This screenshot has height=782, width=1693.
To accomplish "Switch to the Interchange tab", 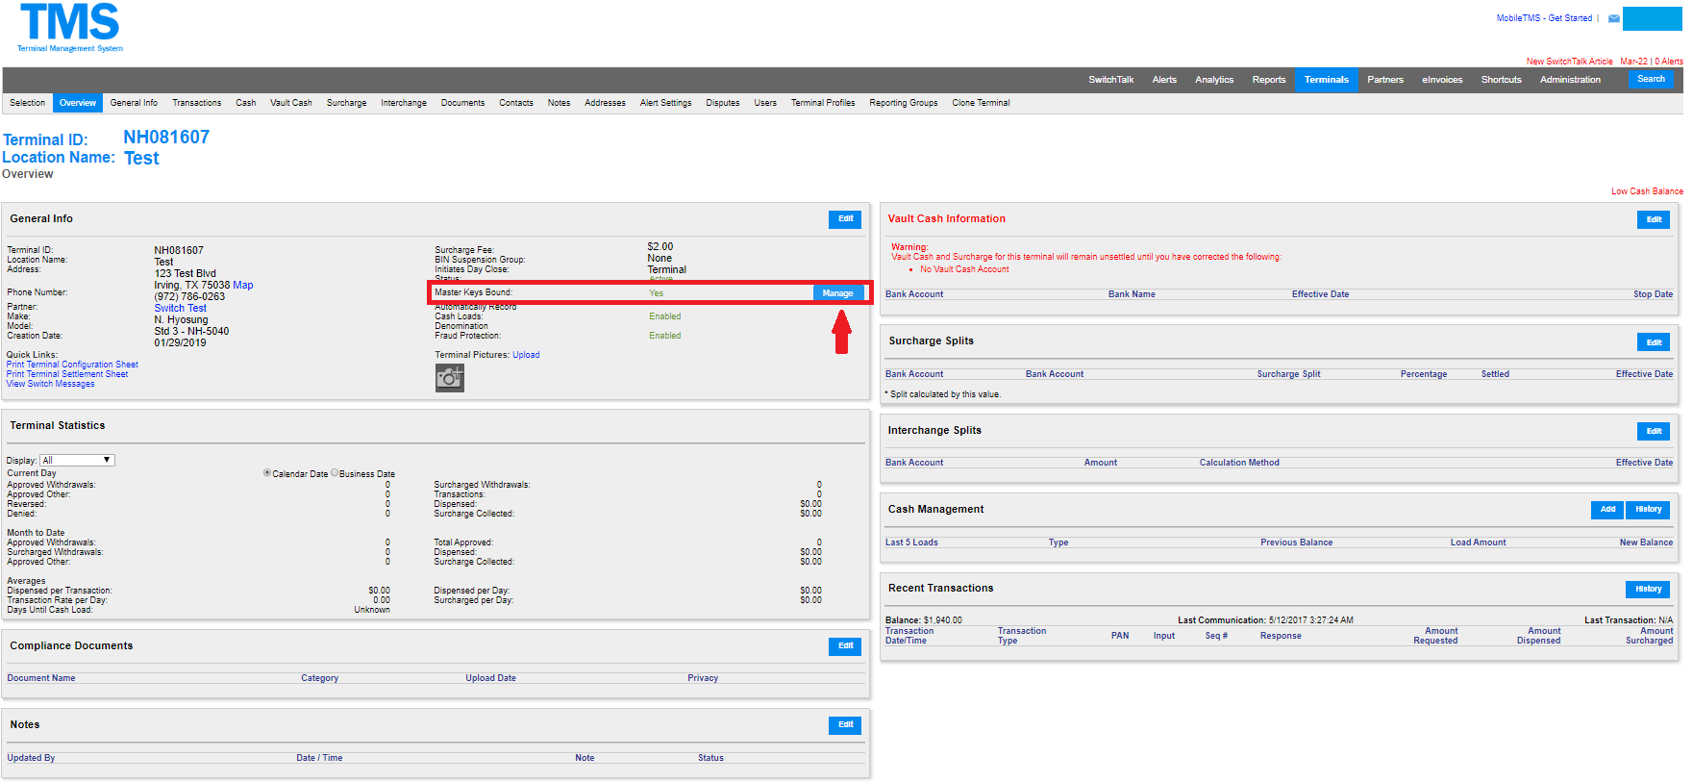I will [404, 103].
